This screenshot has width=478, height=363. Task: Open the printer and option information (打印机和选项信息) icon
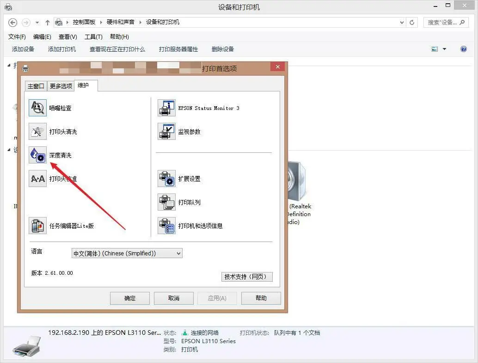(166, 226)
